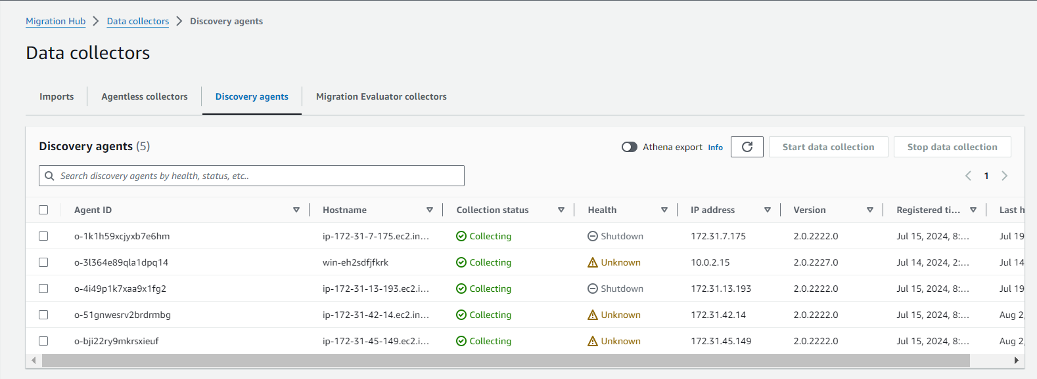The height and width of the screenshot is (379, 1037).
Task: Click the search magnifier icon
Action: coord(49,176)
